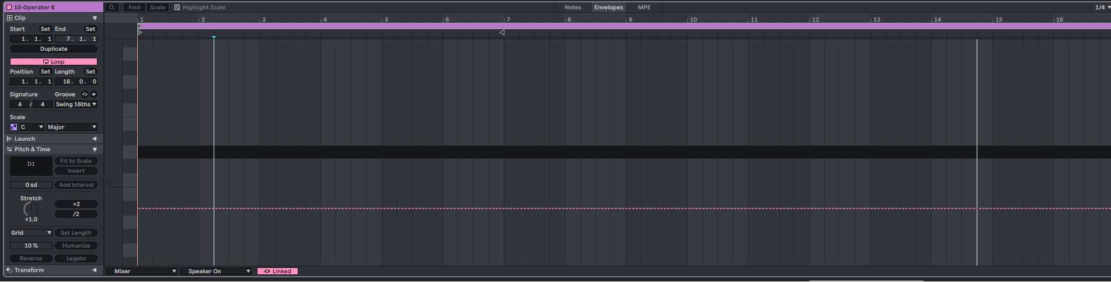Viewport: 1111px width, 282px height.
Task: Click Set button for clip End
Action: 90,29
